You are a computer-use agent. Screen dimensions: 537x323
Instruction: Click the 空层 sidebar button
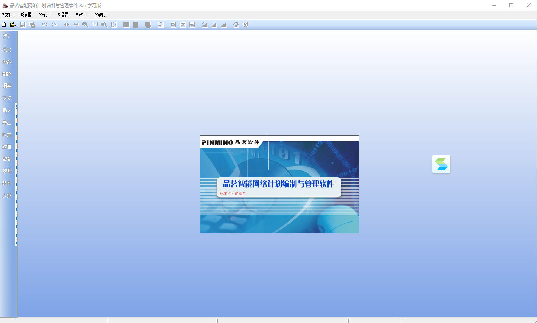(x=7, y=147)
